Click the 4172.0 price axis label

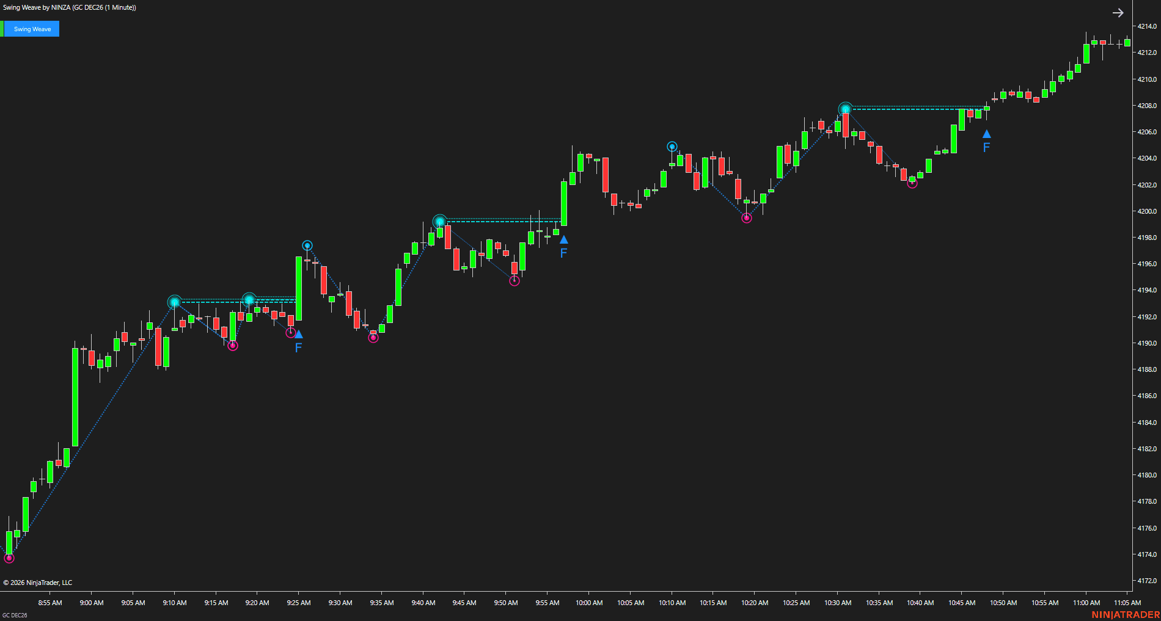click(x=1147, y=581)
